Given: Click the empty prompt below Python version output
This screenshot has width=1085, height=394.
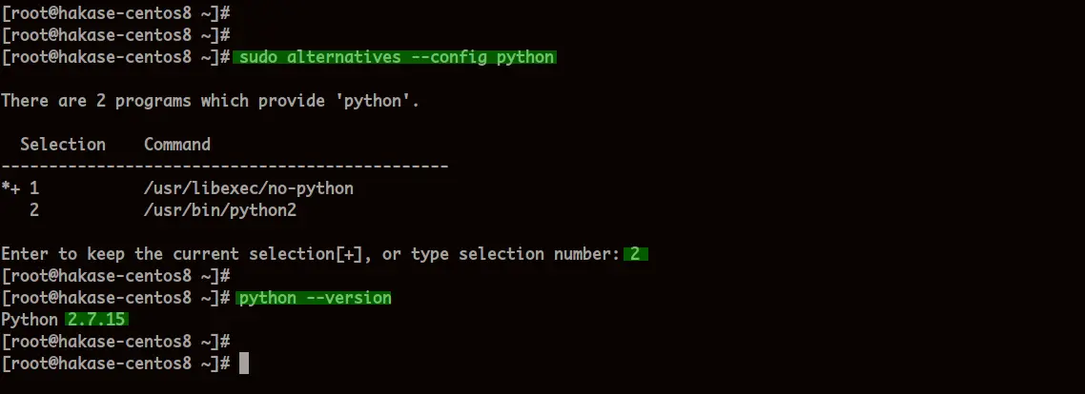Looking at the screenshot, I should (x=115, y=342).
